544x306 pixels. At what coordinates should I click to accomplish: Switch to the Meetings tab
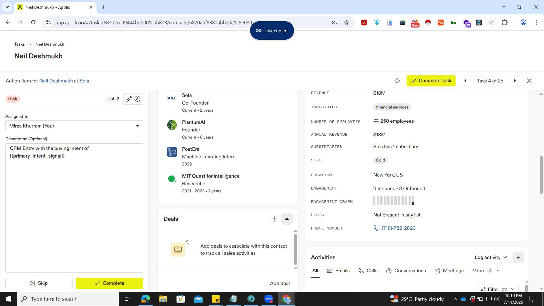[x=449, y=271]
